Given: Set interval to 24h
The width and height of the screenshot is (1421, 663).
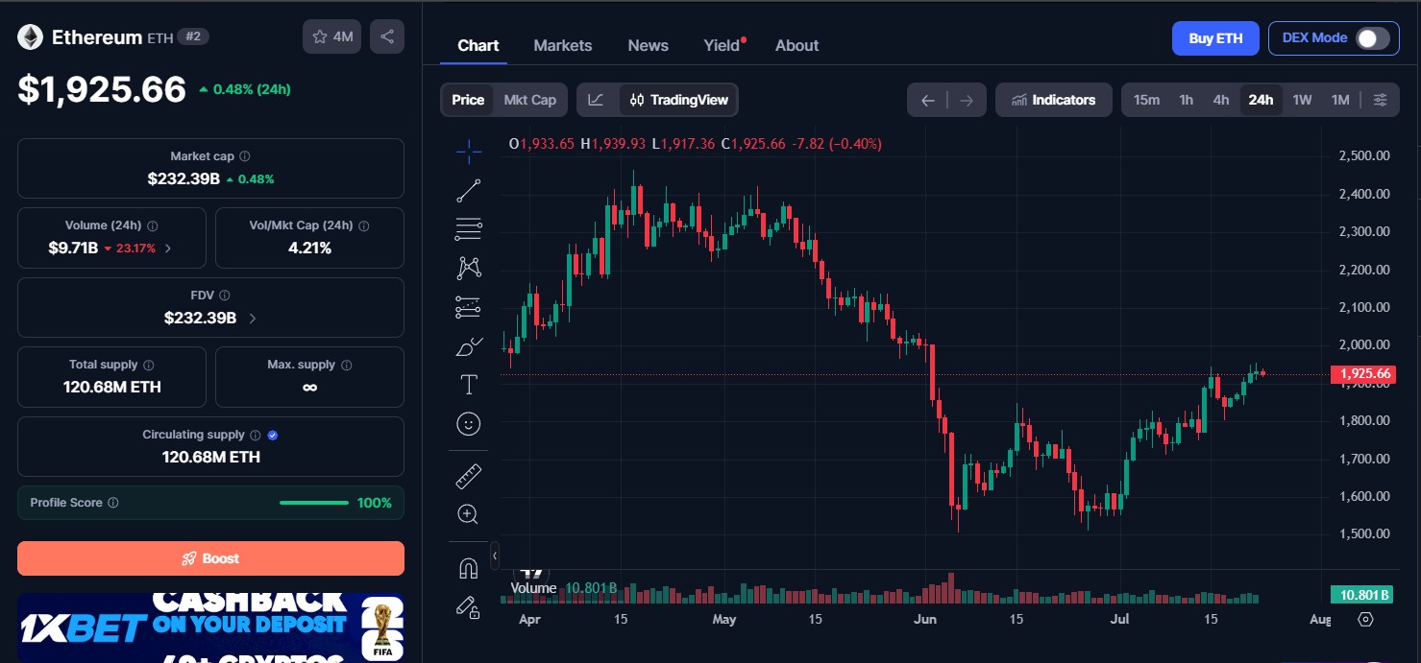Looking at the screenshot, I should (x=1261, y=100).
